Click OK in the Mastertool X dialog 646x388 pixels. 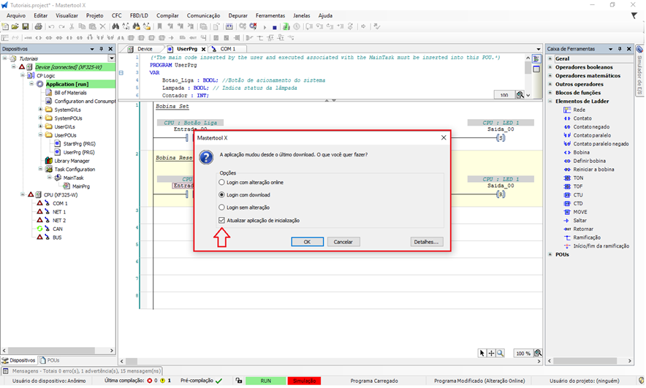[307, 242]
